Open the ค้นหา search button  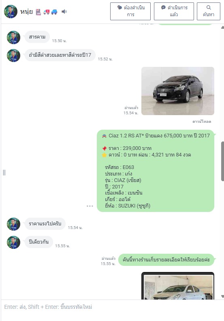click(209, 11)
